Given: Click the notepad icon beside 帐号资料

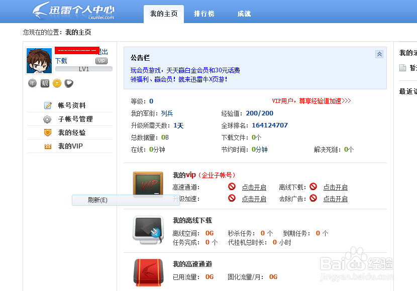Looking at the screenshot, I should coord(48,105).
